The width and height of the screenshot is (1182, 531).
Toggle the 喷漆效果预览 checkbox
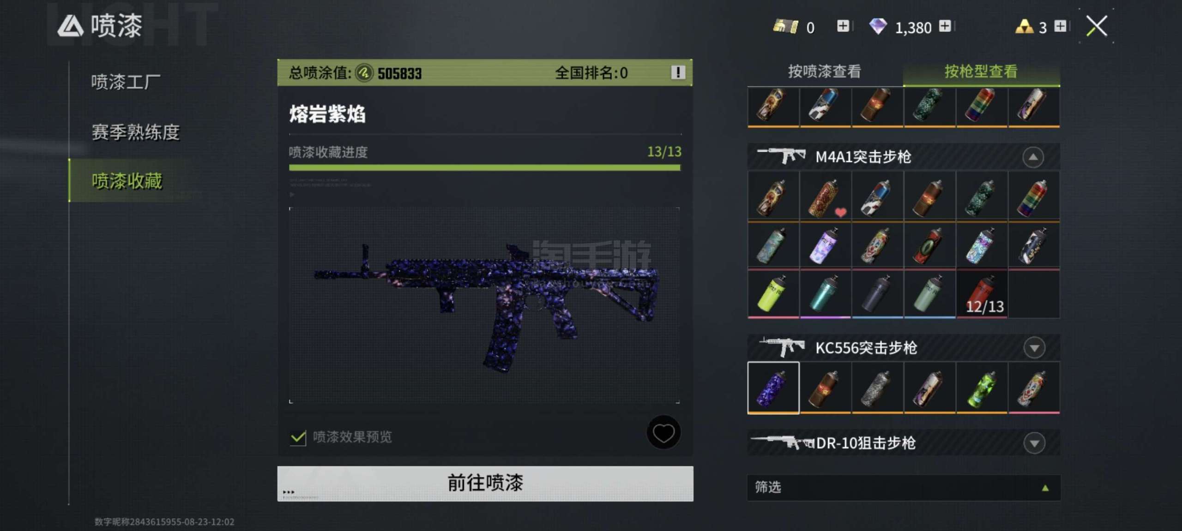pyautogui.click(x=298, y=437)
